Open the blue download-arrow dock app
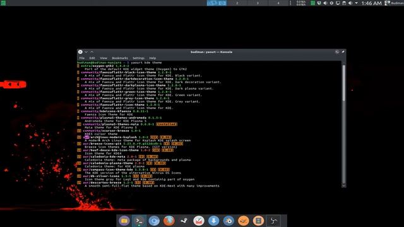Screen dimensions: 404x227 213,221
